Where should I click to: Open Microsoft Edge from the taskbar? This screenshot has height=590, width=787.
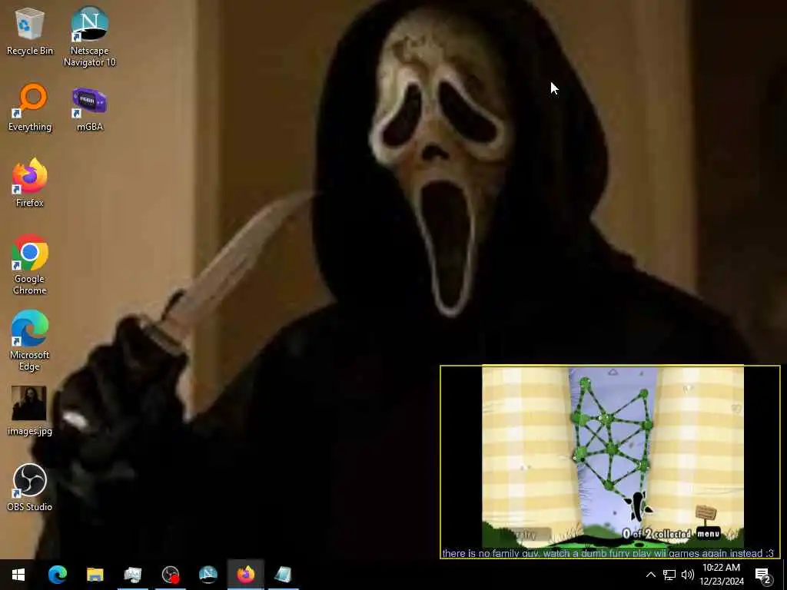tap(57, 575)
